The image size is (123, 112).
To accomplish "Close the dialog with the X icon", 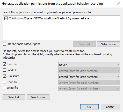I will (119, 3).
